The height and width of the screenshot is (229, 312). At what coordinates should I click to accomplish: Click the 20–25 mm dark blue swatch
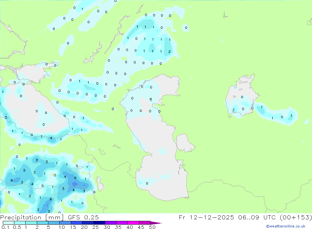point(88,223)
